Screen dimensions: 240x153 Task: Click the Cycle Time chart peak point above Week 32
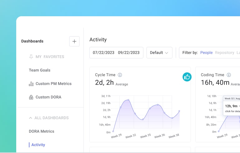coord(128,100)
